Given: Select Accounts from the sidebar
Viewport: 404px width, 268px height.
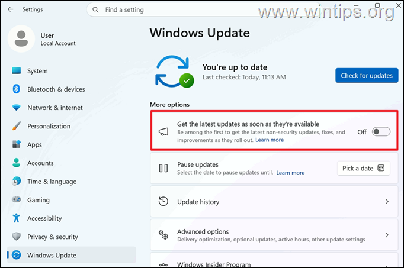Looking at the screenshot, I should 71,163.
